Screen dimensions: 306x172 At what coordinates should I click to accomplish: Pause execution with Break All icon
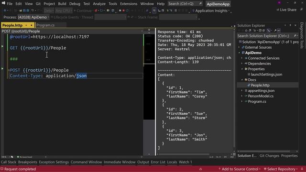[120, 11]
